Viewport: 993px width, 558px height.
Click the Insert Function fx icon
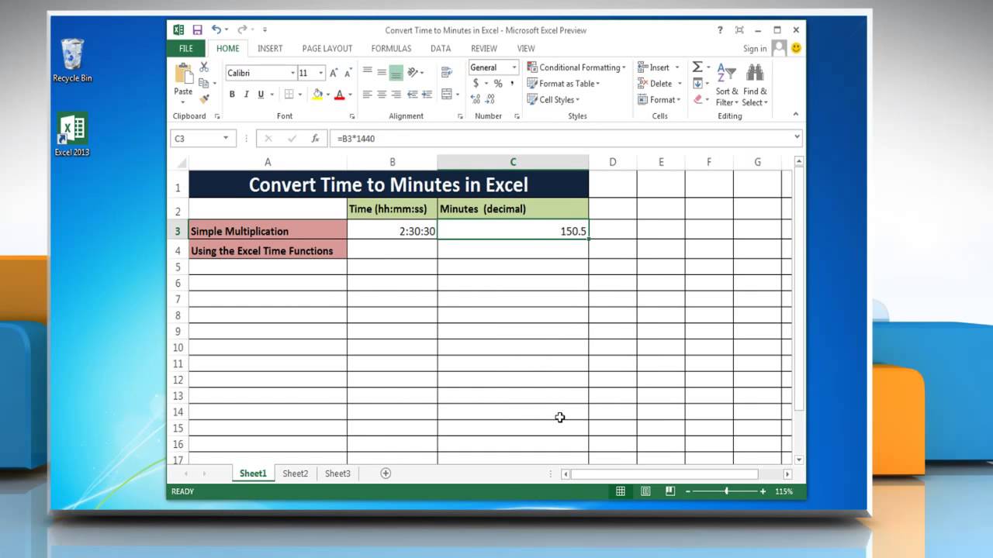click(315, 139)
